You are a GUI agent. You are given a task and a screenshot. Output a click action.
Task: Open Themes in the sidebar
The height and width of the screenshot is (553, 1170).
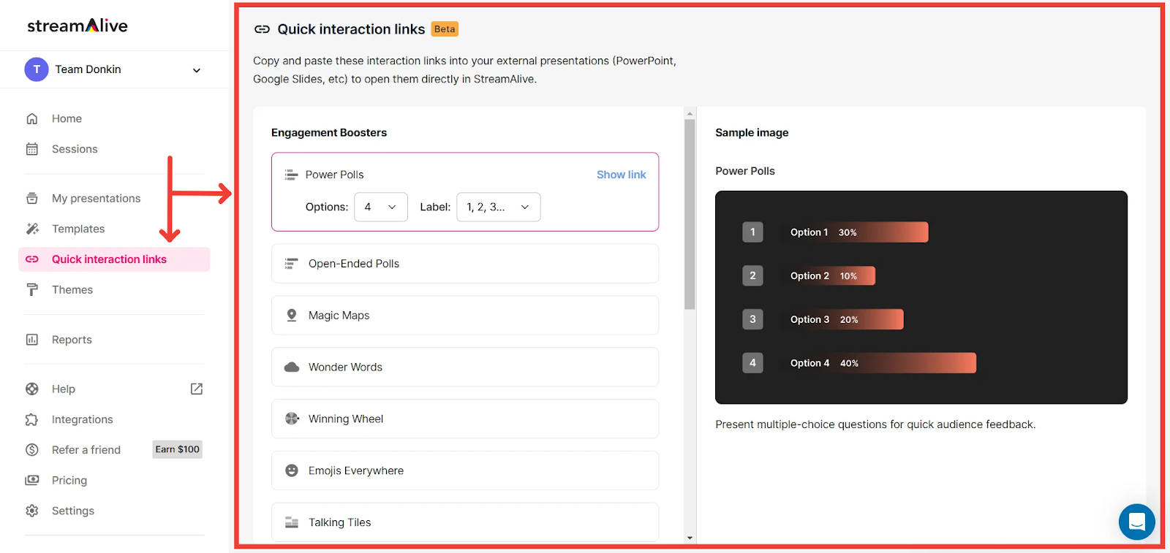(x=72, y=290)
